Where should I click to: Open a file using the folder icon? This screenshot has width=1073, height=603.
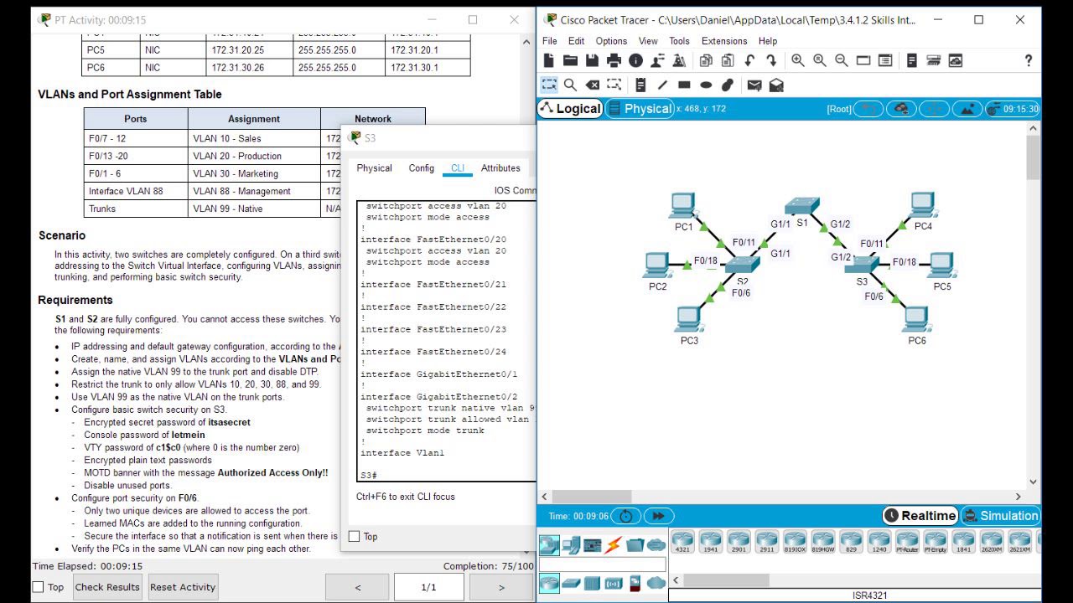[570, 60]
